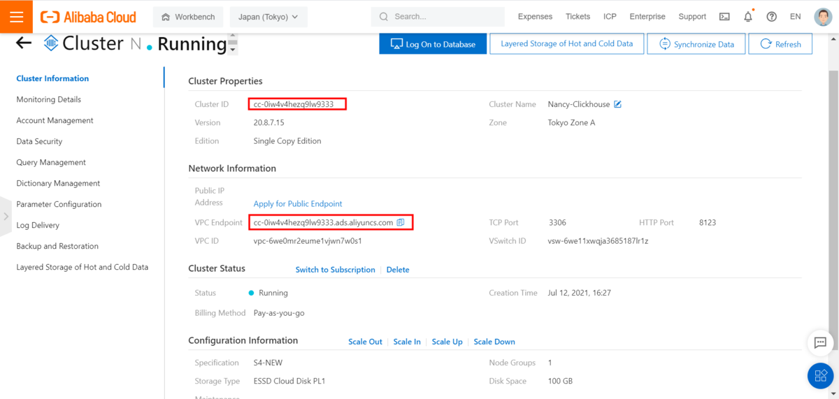Screen dimensions: 839x399
Task: Select TCP port value 3306
Action: 557,222
